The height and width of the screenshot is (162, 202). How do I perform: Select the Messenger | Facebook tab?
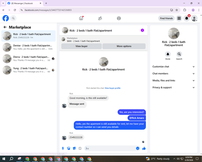click(25, 3)
